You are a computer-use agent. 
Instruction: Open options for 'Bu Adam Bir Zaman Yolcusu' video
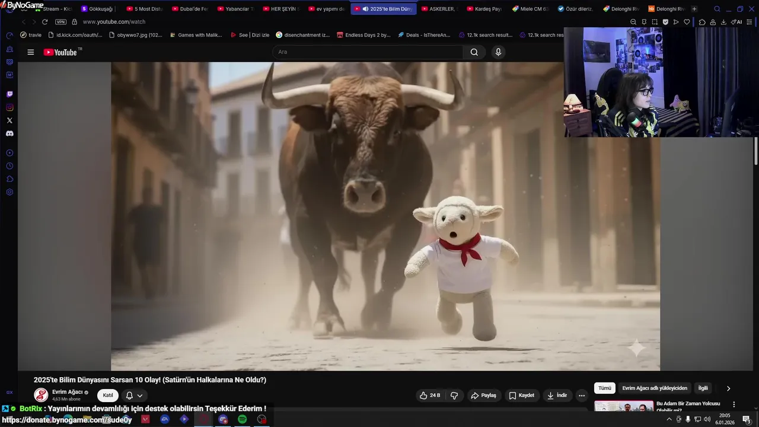[x=734, y=404]
